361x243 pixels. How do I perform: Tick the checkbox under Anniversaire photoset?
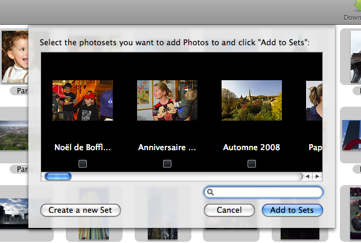click(x=167, y=163)
